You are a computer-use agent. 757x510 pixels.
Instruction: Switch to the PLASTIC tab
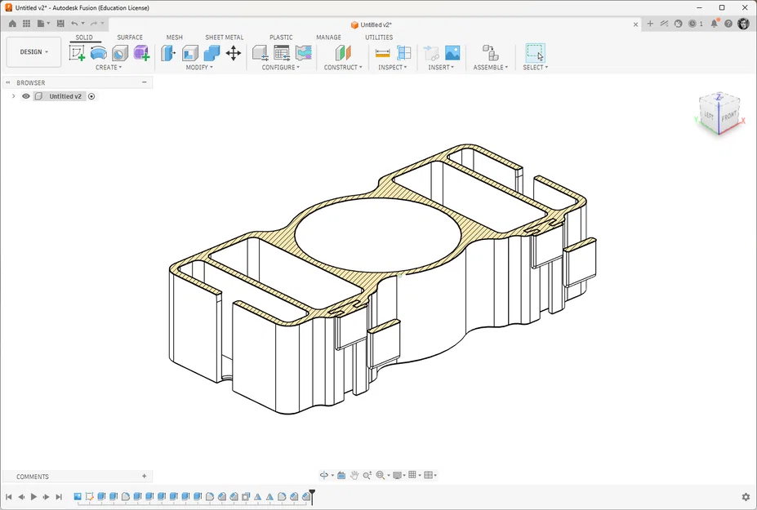click(x=281, y=38)
